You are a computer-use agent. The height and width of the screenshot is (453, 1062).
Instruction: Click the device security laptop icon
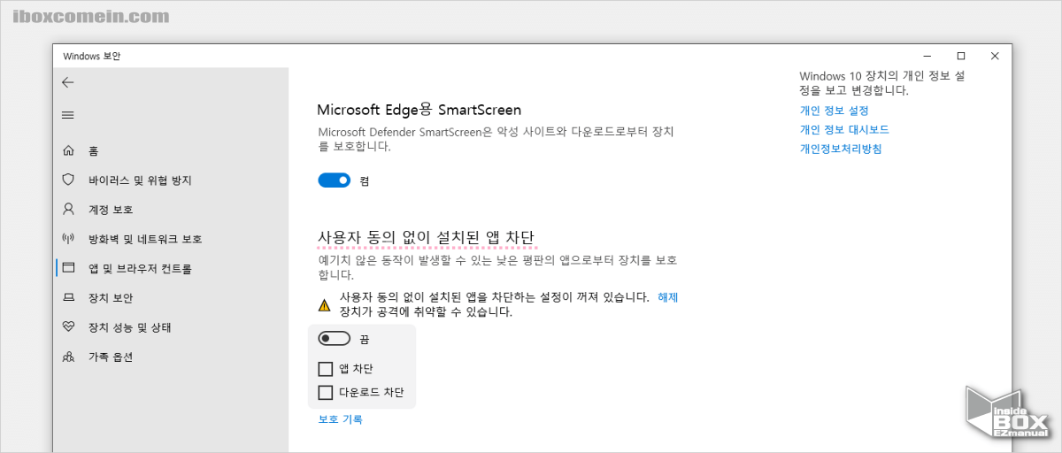68,298
